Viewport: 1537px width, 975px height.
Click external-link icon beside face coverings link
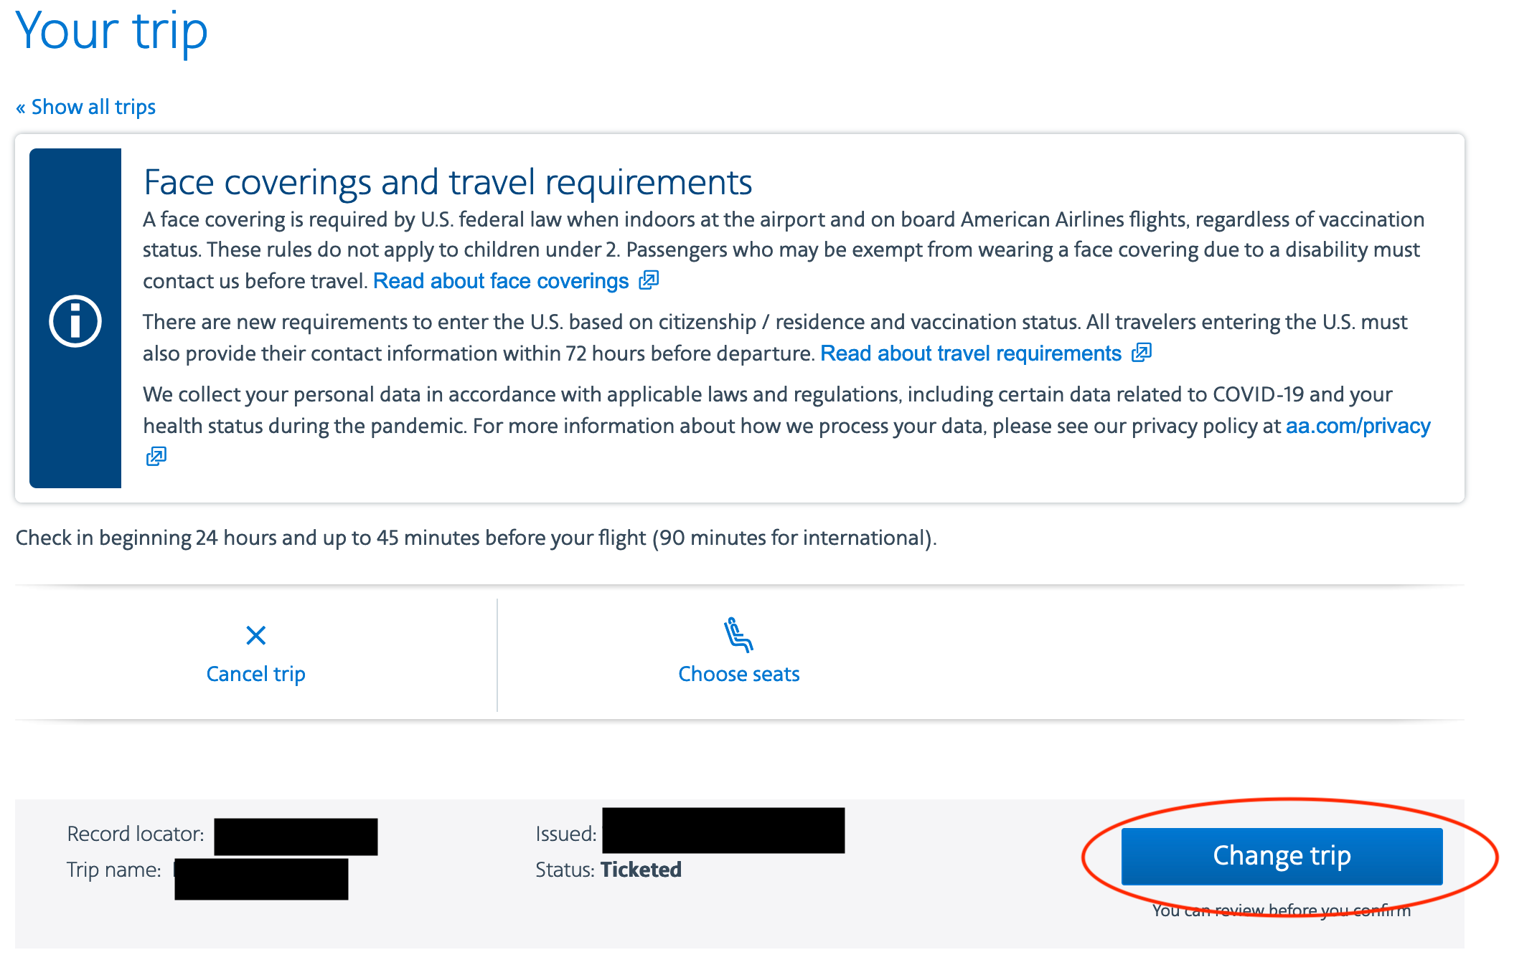click(x=649, y=280)
